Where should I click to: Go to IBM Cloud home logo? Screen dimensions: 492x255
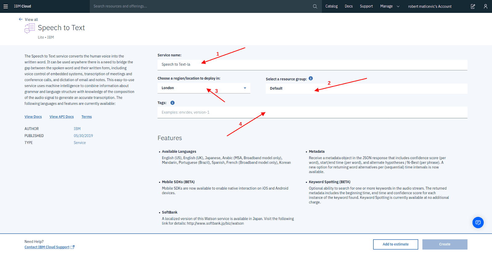point(22,6)
